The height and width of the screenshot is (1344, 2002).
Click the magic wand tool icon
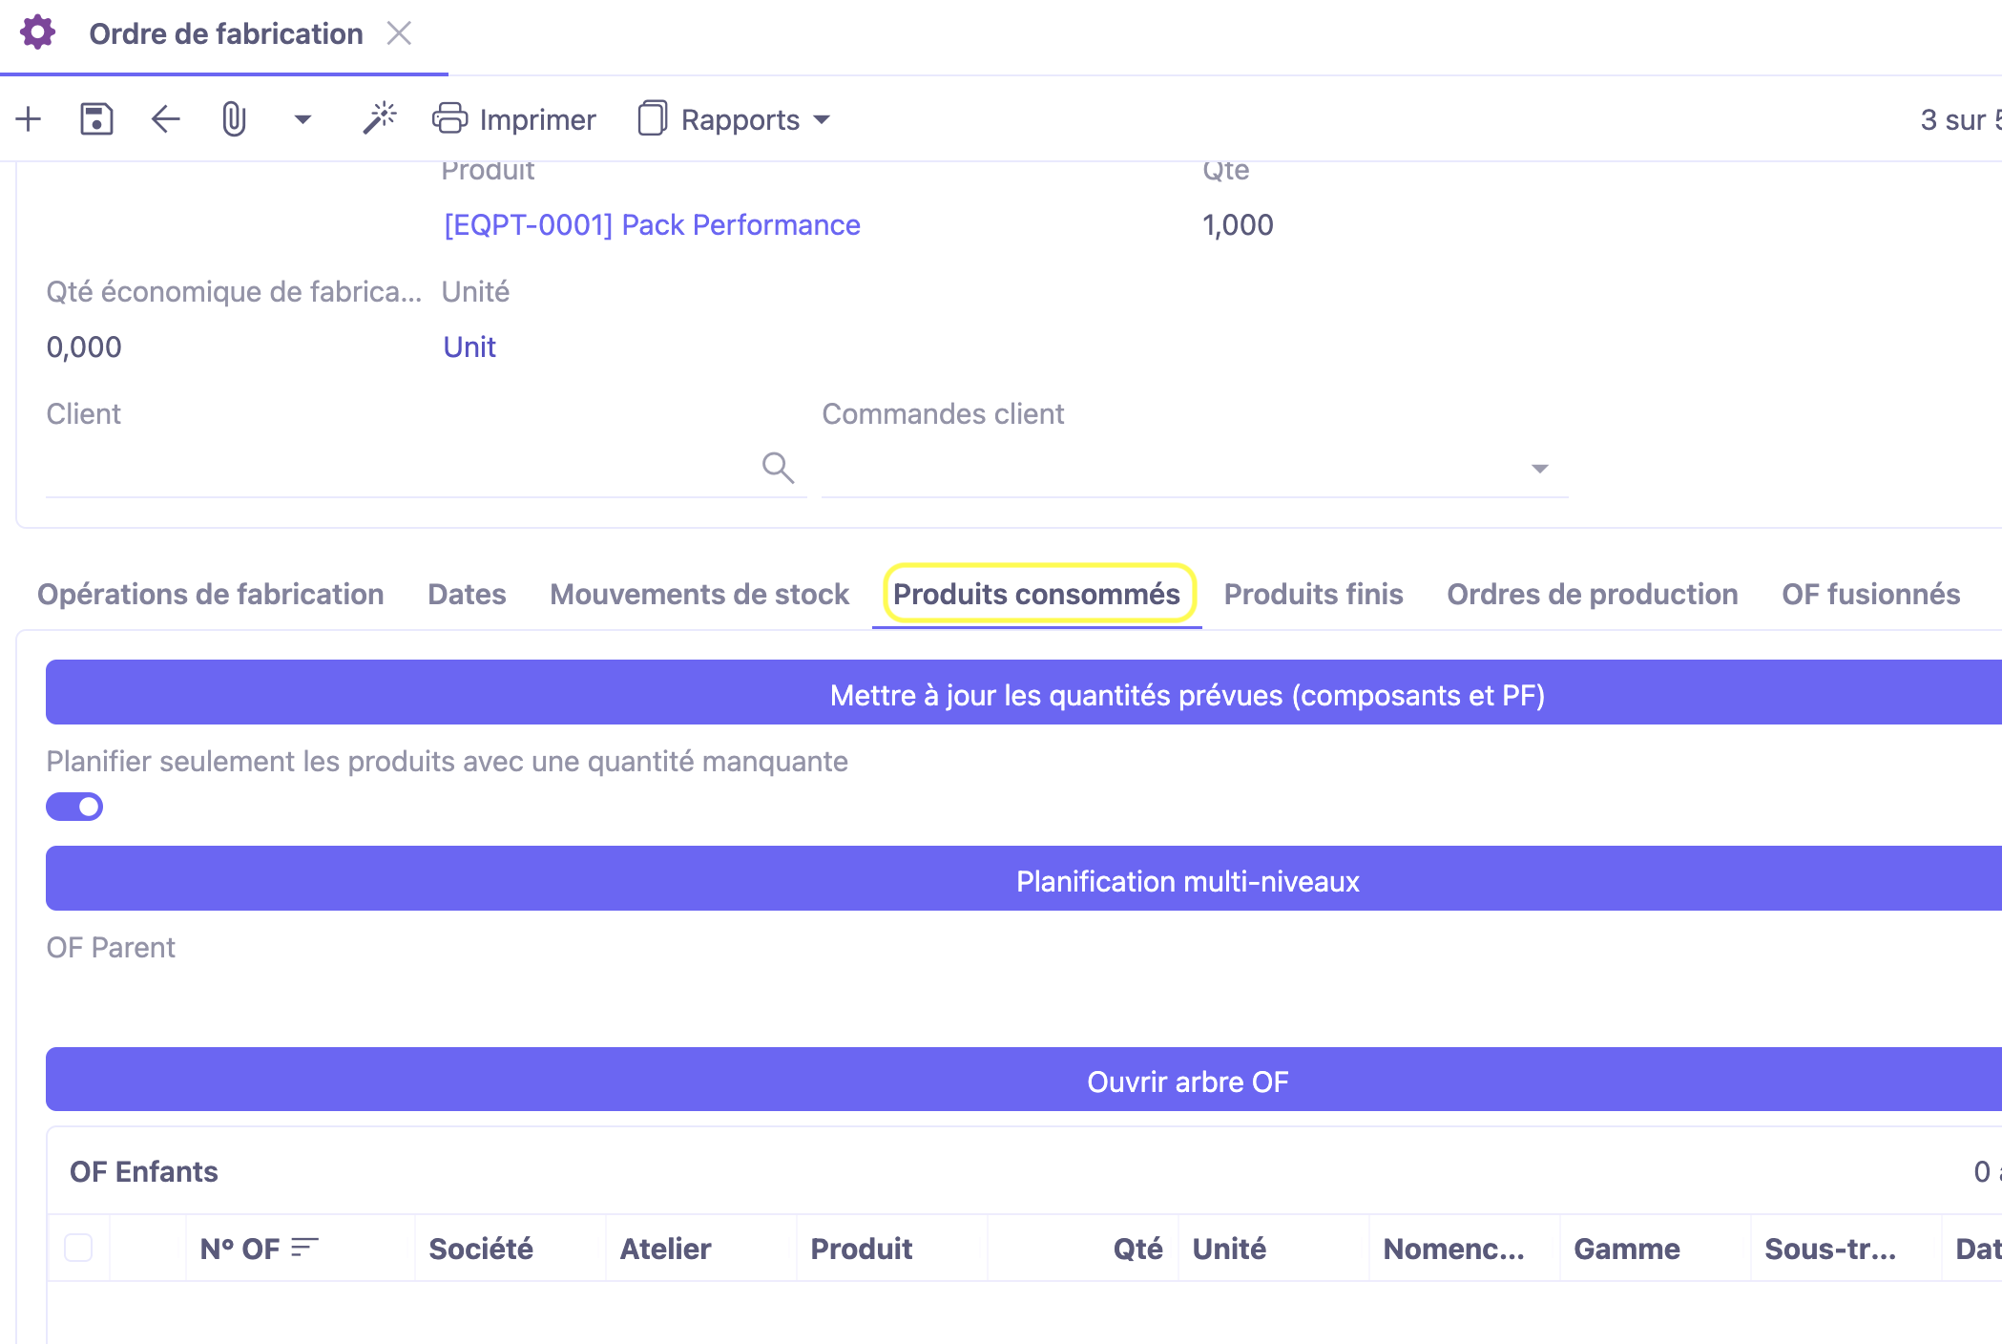point(379,119)
